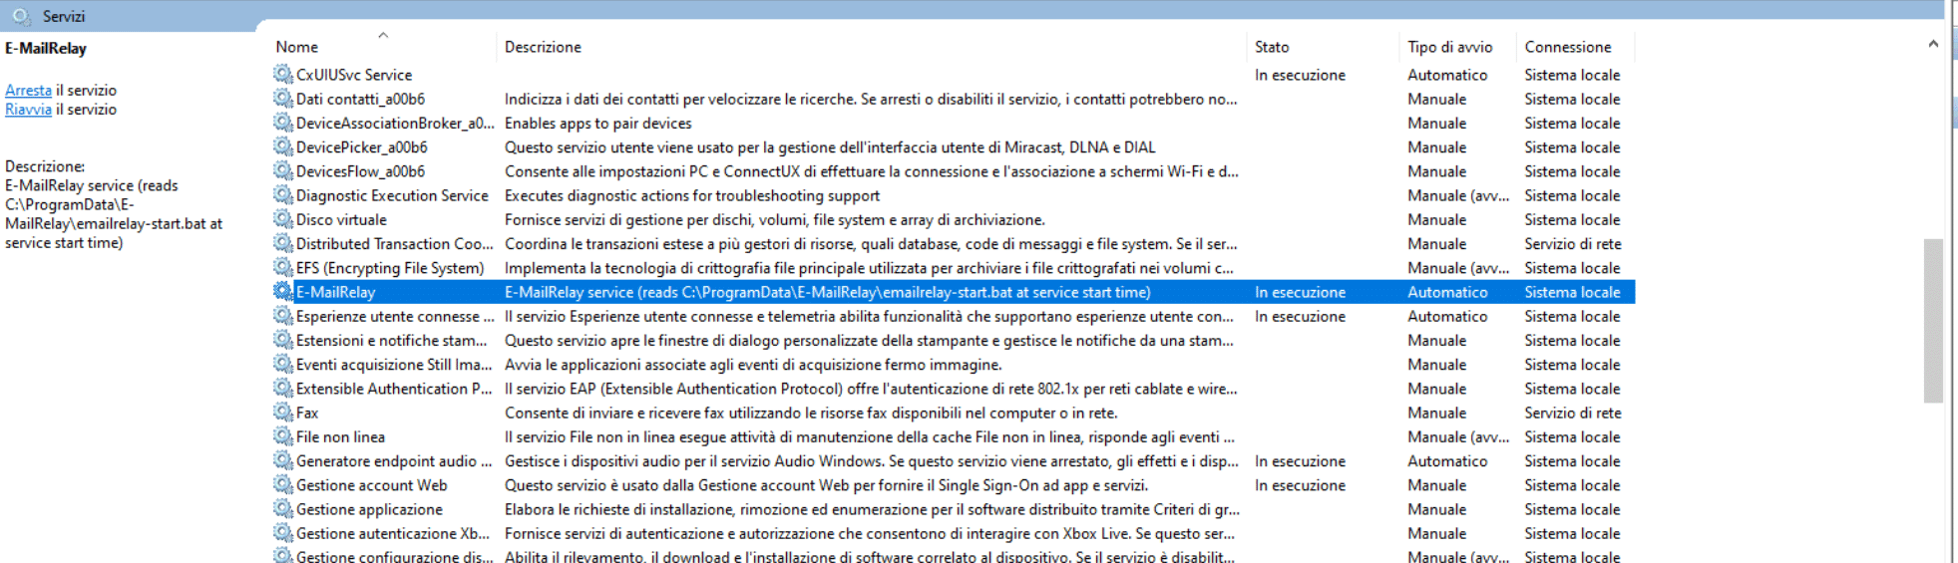Viewport: 1958px width, 563px height.
Task: Click the Gestione account Web service icon
Action: [x=283, y=485]
